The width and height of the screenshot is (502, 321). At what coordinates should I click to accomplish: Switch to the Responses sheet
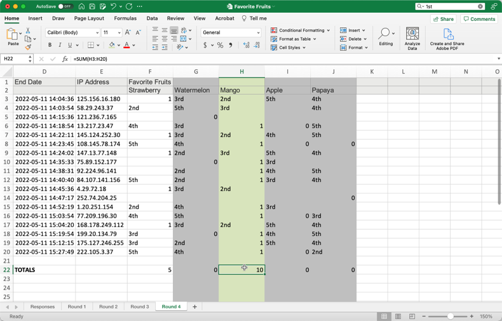coord(43,306)
